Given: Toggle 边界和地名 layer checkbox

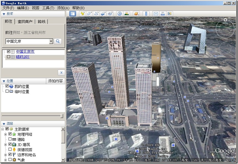Looking at the screenshot, I should tap(10, 154).
